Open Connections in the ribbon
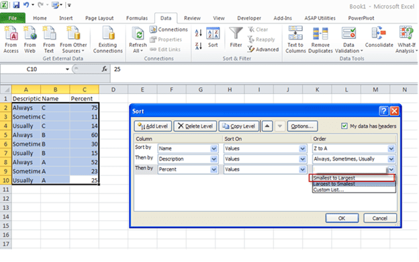 tap(169, 30)
